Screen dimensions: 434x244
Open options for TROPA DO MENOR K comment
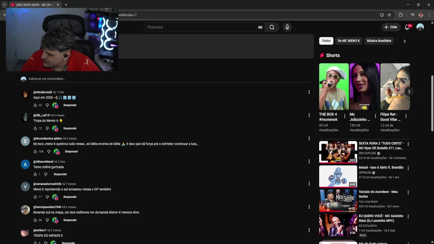pos(309,230)
